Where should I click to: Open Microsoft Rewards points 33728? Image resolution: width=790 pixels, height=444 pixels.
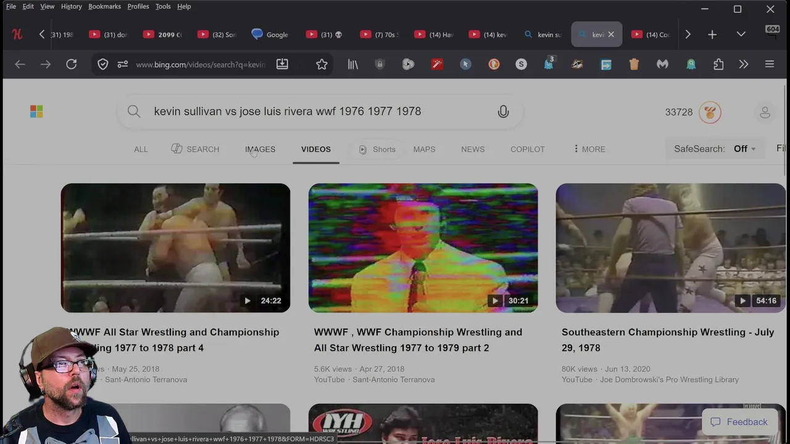[x=692, y=112]
